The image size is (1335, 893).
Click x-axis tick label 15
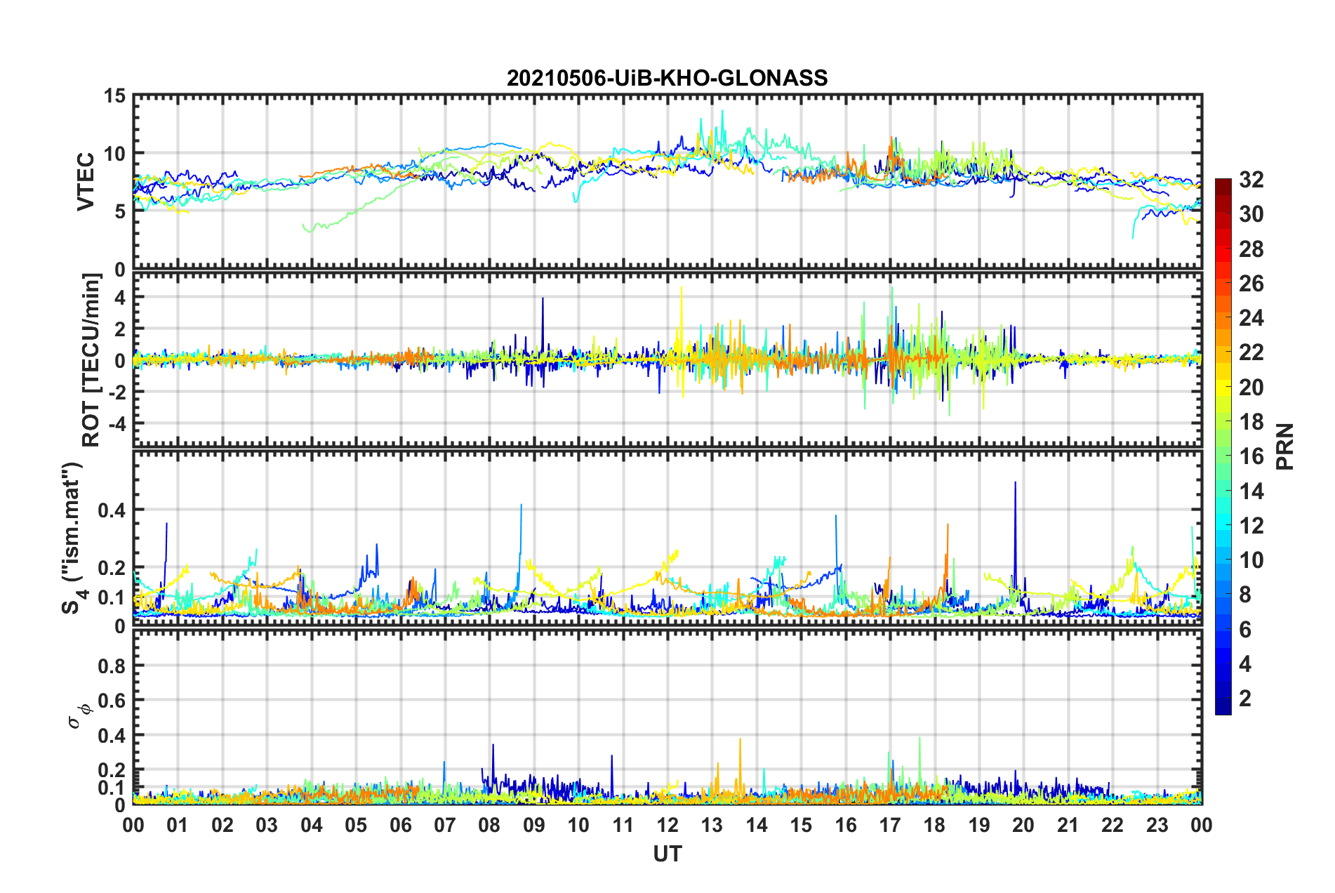click(801, 825)
